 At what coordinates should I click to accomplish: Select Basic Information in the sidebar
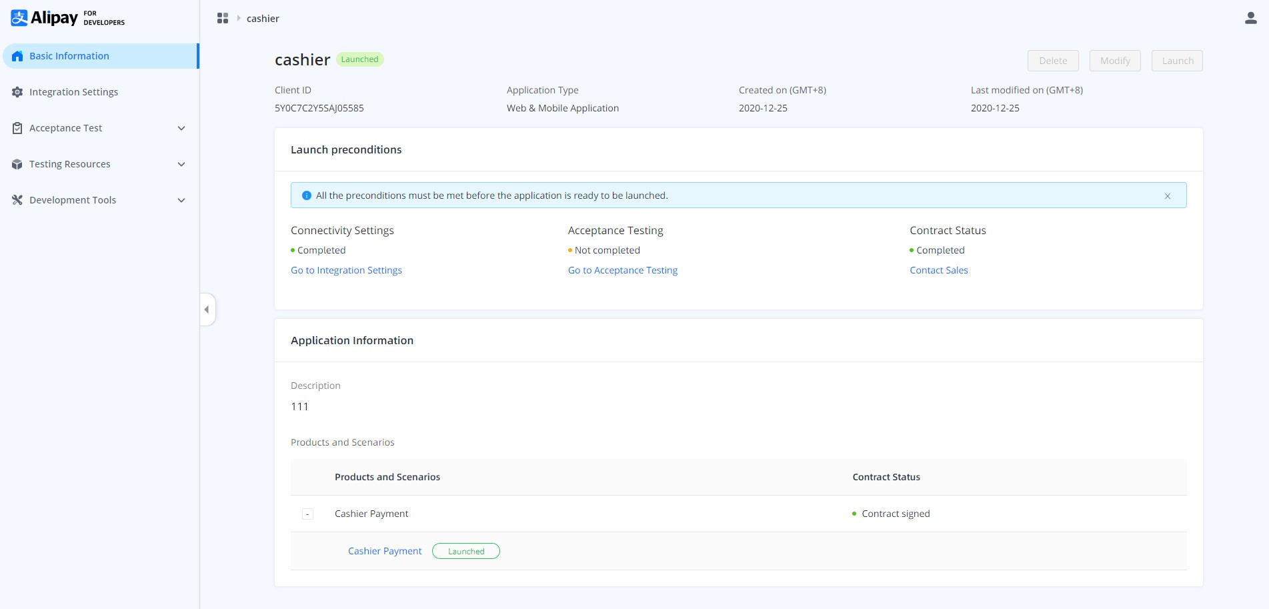pyautogui.click(x=69, y=56)
